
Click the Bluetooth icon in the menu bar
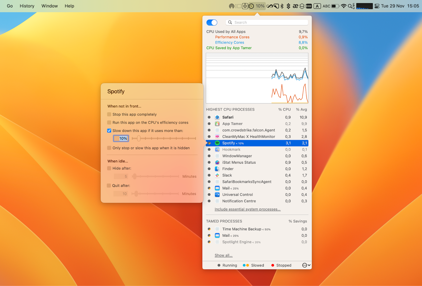(282, 6)
